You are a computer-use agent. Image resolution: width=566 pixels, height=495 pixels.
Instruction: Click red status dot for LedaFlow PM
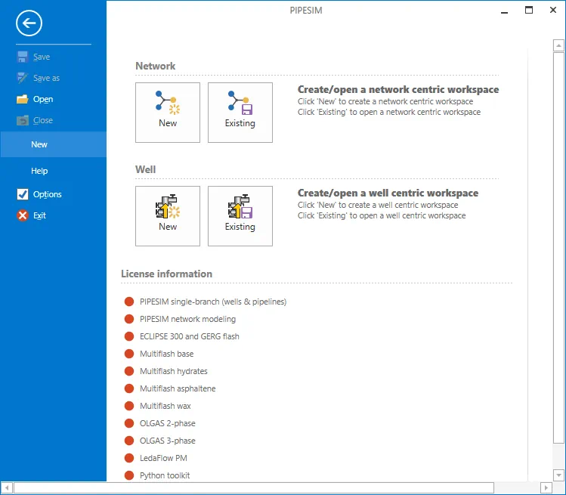(129, 458)
